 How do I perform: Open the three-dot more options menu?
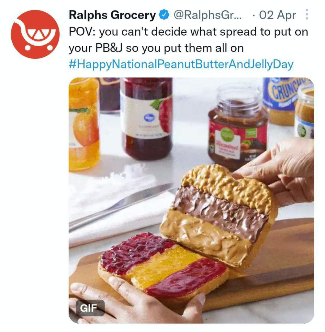click(x=307, y=14)
